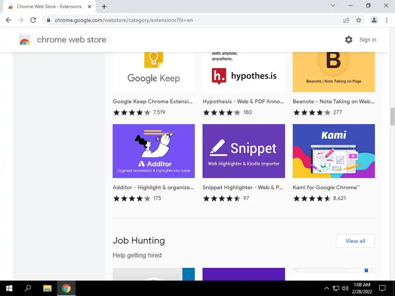Image resolution: width=395 pixels, height=296 pixels.
Task: Open the Additor extension thumbnail
Action: [154, 151]
